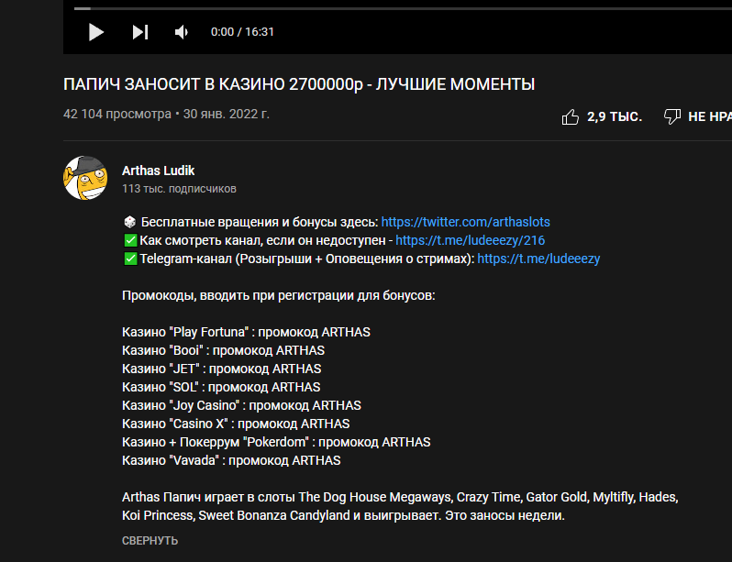Like the video with thumbs-up icon
The image size is (732, 562).
pyautogui.click(x=570, y=116)
